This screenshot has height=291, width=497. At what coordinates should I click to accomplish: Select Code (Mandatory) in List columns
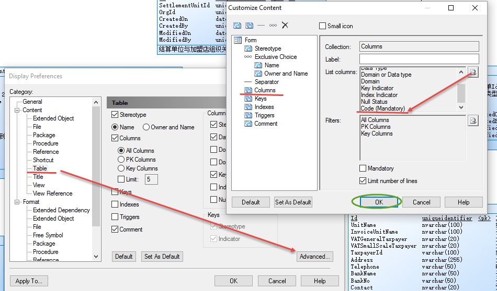(383, 108)
